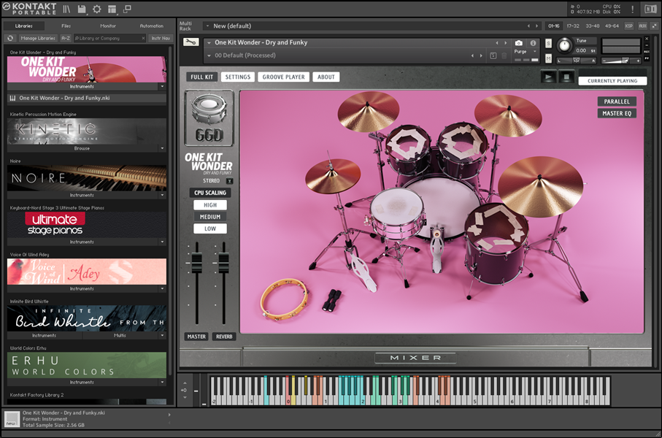Switch to the Files tab

(66, 26)
